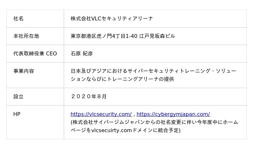Image resolution: width=259 pixels, height=149 pixels.
Task: Open the vlcsecurity.com homepage link
Action: coord(101,114)
